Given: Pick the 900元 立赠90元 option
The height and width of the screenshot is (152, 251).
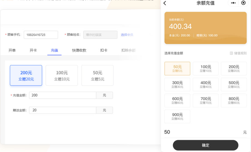Looking at the screenshot, I should 177,116.
